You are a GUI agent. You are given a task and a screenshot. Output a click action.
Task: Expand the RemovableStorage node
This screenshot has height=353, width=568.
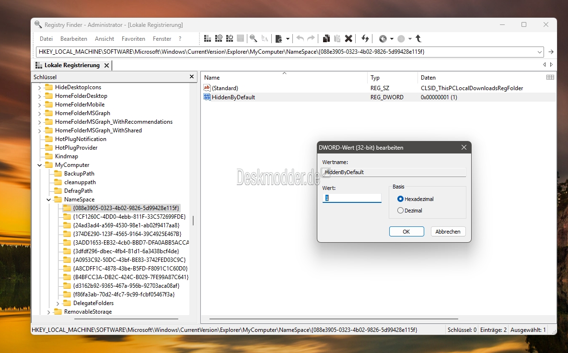click(48, 312)
